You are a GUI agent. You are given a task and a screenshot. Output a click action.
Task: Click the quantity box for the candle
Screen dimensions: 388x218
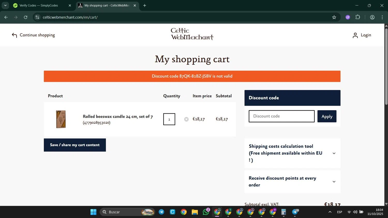click(169, 119)
